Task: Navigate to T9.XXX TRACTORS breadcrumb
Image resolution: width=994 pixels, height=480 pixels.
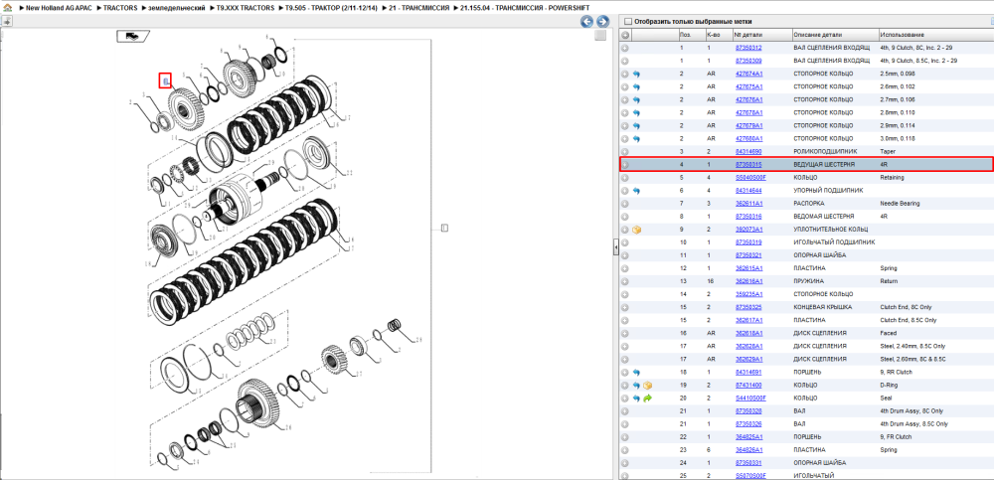Action: point(248,8)
